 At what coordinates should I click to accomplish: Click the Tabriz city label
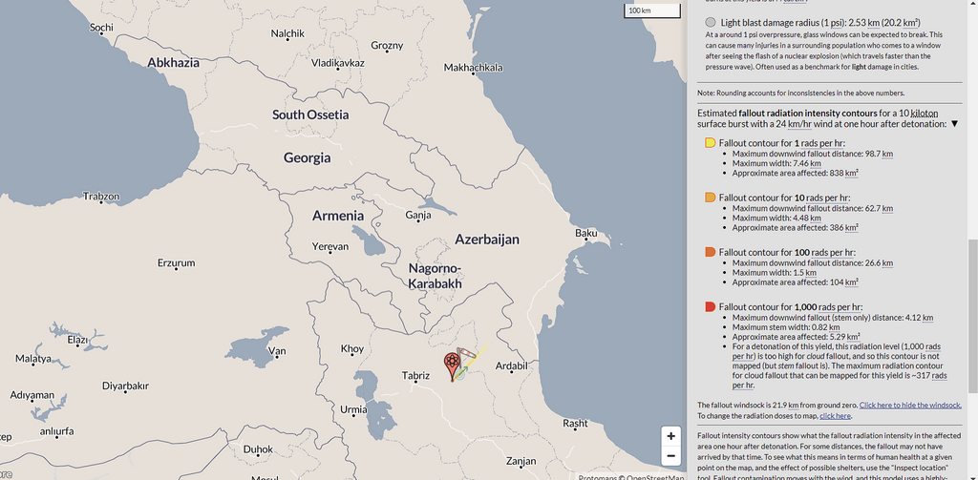pos(416,376)
